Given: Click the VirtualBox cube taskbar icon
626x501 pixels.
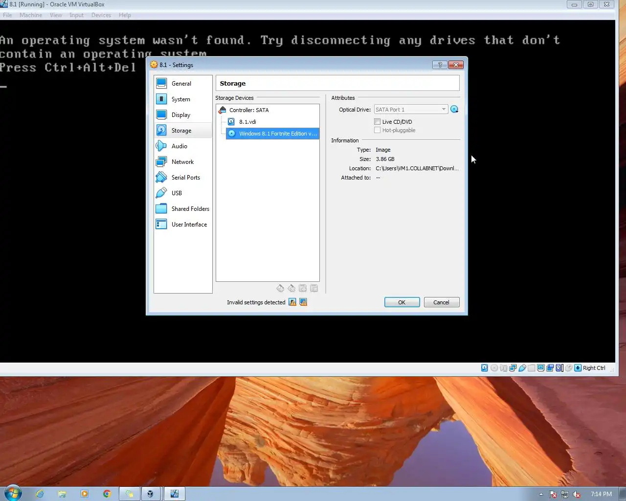Looking at the screenshot, I should pos(151,494).
